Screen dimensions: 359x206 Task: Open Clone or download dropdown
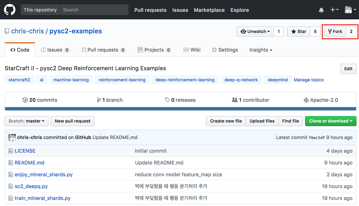click(x=331, y=121)
